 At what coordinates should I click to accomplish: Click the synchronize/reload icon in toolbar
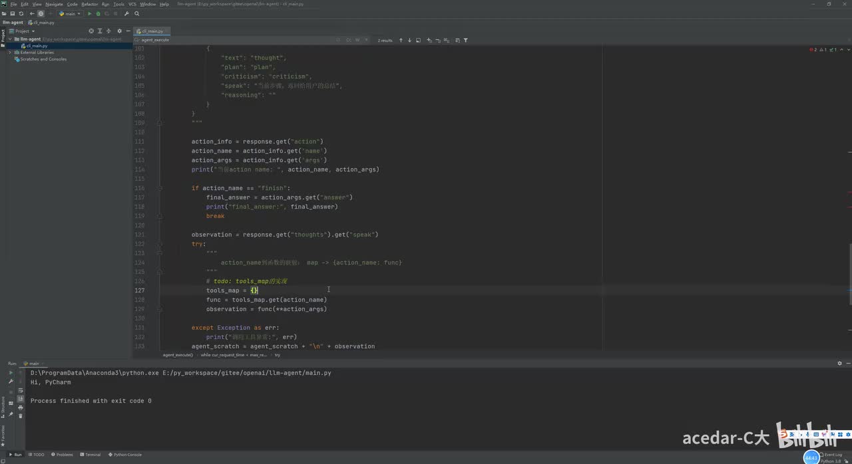tap(21, 13)
